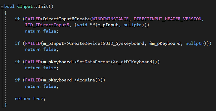
Task: Click '&c_dfDIKeyboard' argument
Action: pyautogui.click(x=132, y=62)
